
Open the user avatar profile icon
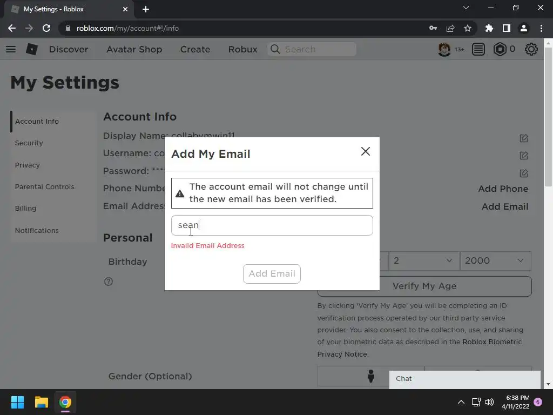pos(444,49)
